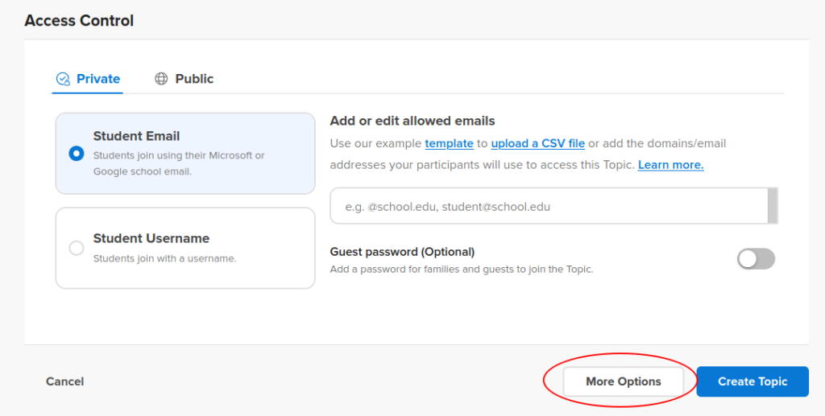Select the Student Email radio button
The width and height of the screenshot is (825, 416).
77,154
